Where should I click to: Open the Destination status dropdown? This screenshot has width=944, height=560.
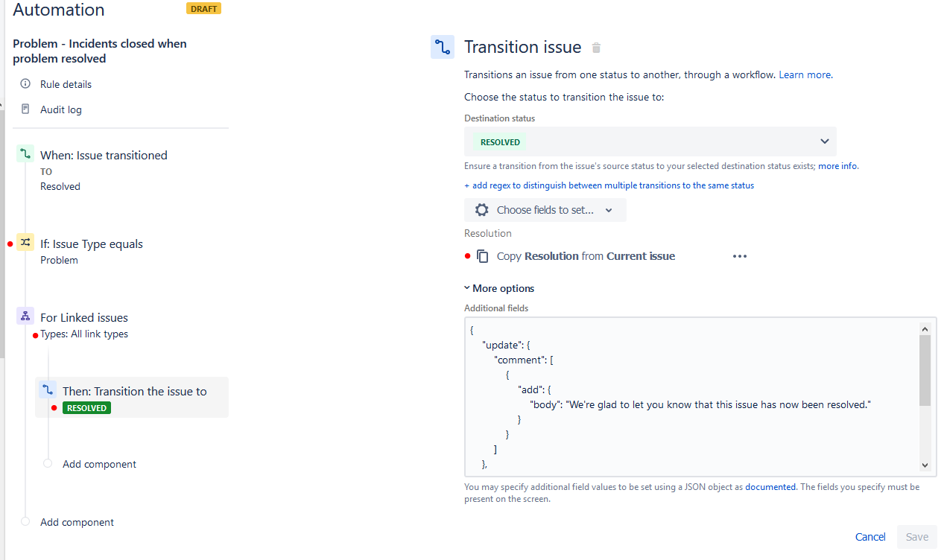[650, 141]
